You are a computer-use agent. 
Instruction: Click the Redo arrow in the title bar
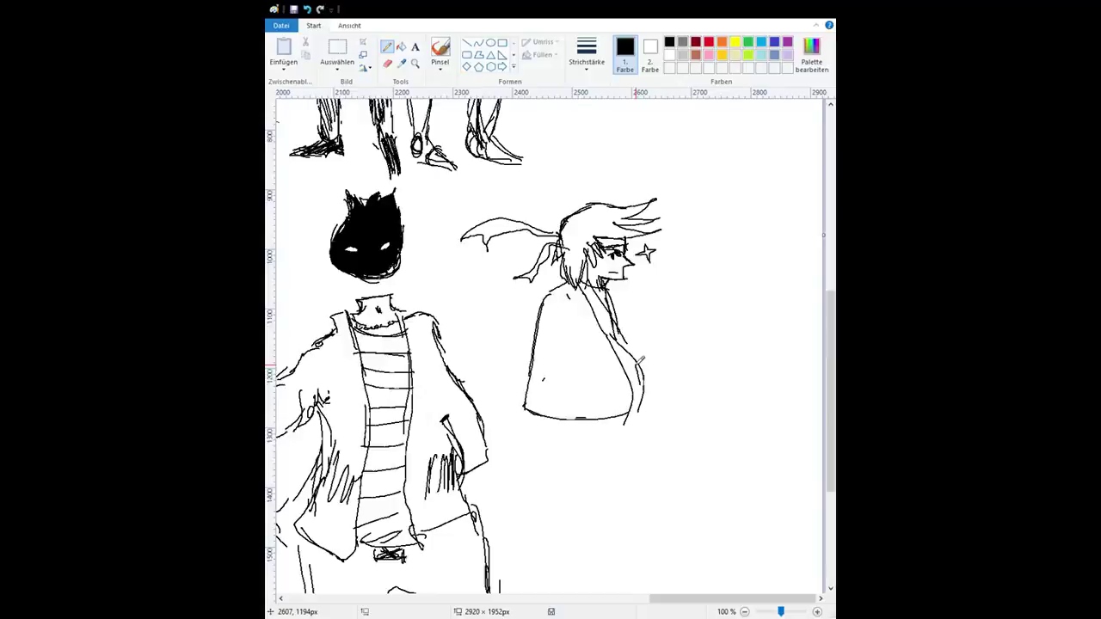click(x=320, y=9)
